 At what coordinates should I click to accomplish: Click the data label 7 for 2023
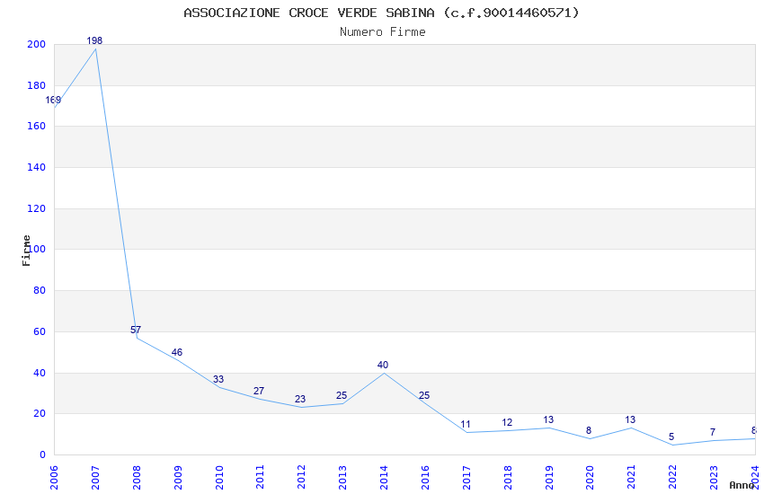pyautogui.click(x=713, y=433)
